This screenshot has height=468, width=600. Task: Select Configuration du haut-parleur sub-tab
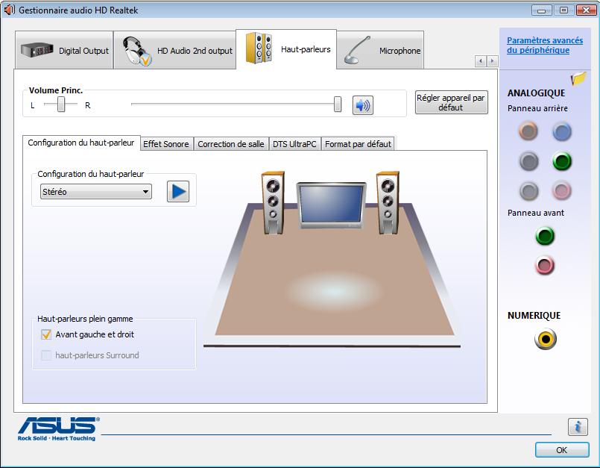(x=81, y=143)
